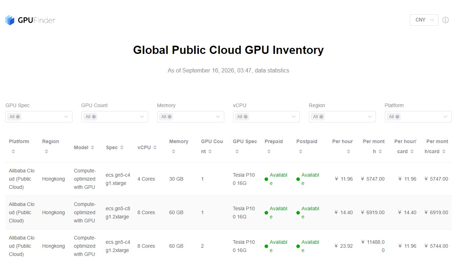Remove the All tag in GPU Count filter
Image resolution: width=457 pixels, height=257 pixels.
point(94,117)
